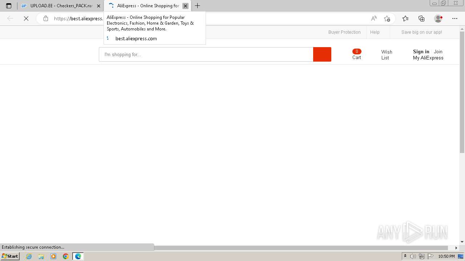Open Buyer Protection link
The height and width of the screenshot is (261, 465).
(344, 32)
